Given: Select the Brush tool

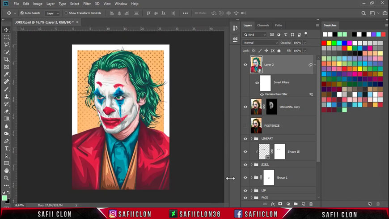Looking at the screenshot, I should (x=6, y=89).
